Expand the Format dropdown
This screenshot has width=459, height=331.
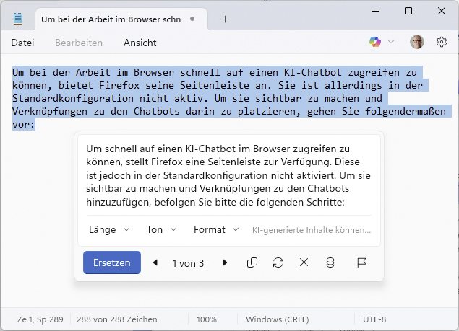point(216,229)
